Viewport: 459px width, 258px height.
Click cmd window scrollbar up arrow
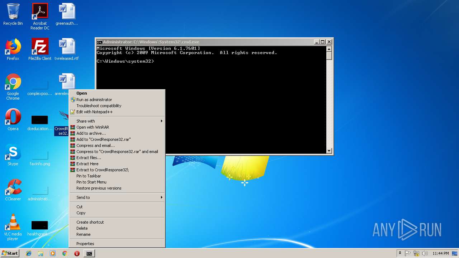point(329,49)
